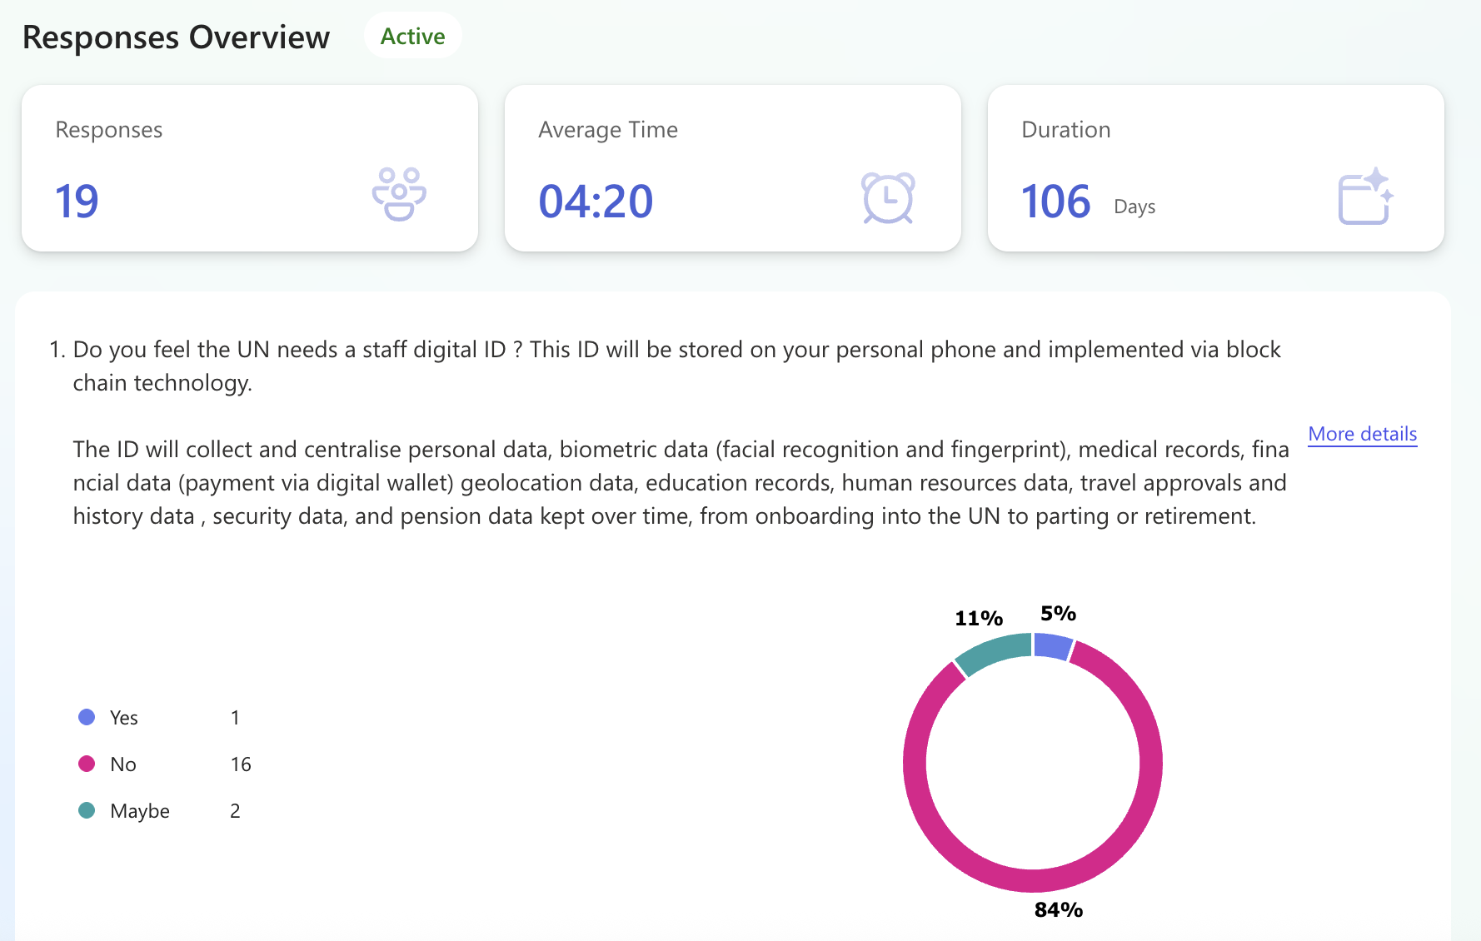Click the respondents group icon
Viewport: 1481px width, 941px height.
399,194
